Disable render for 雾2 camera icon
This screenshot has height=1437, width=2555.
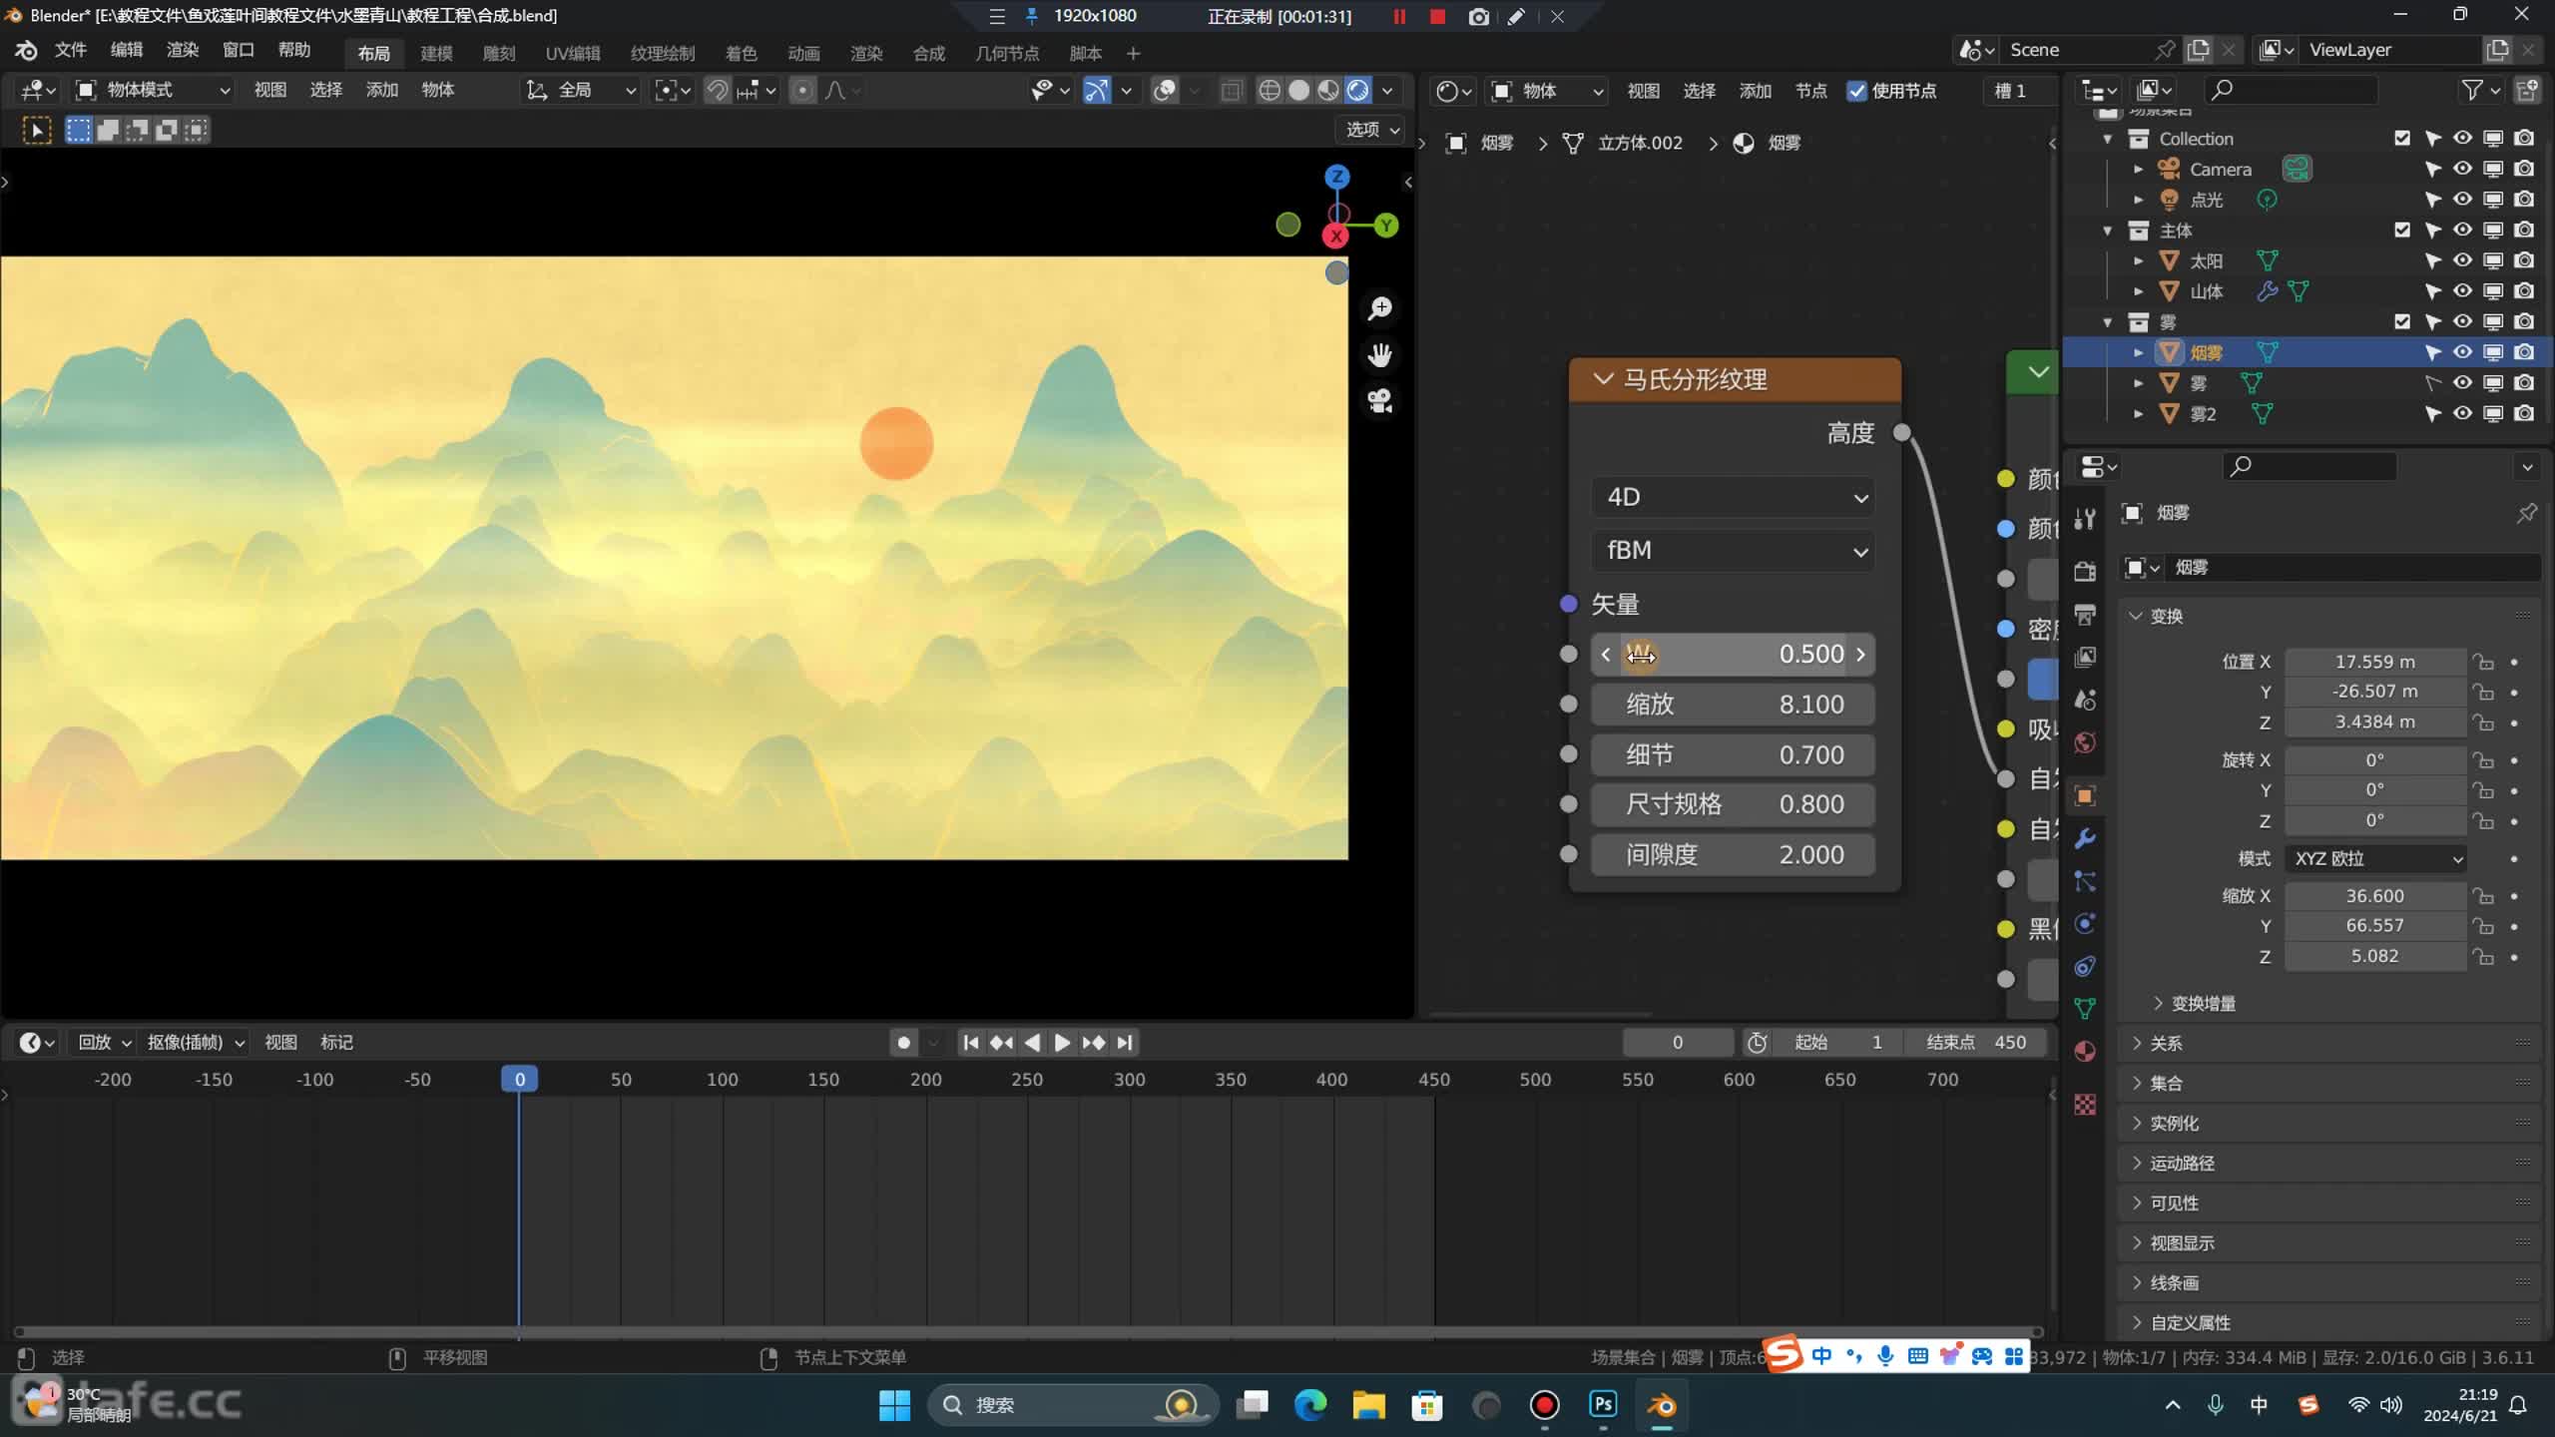2524,413
